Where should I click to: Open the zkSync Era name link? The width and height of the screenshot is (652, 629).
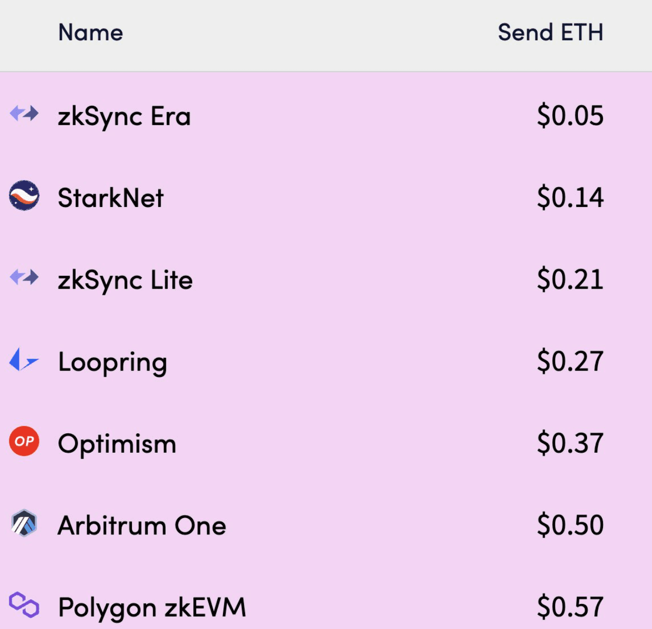click(x=124, y=117)
